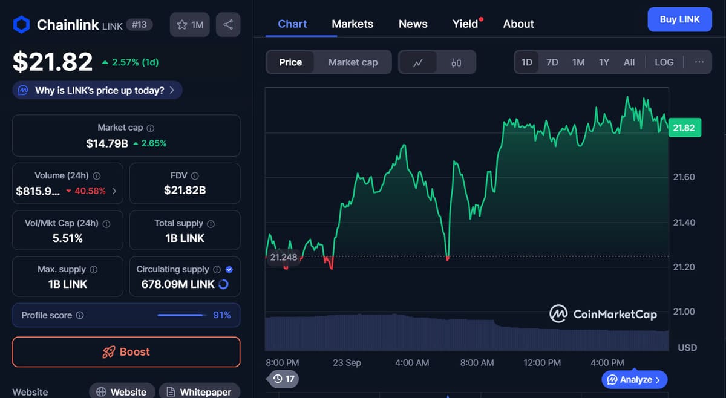Click the 12:00 PM axis label

tap(542, 362)
